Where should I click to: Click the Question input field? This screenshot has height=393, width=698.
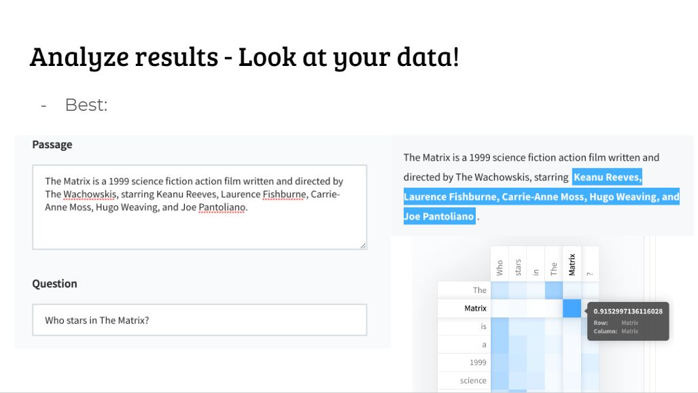pyautogui.click(x=199, y=320)
